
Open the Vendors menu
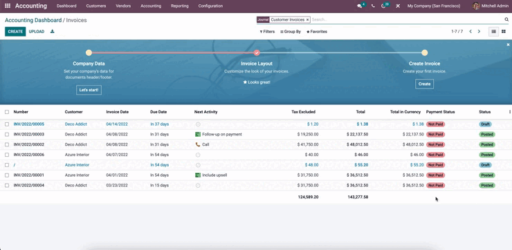click(x=123, y=6)
